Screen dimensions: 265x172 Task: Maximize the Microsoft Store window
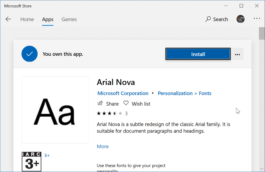coord(242,6)
